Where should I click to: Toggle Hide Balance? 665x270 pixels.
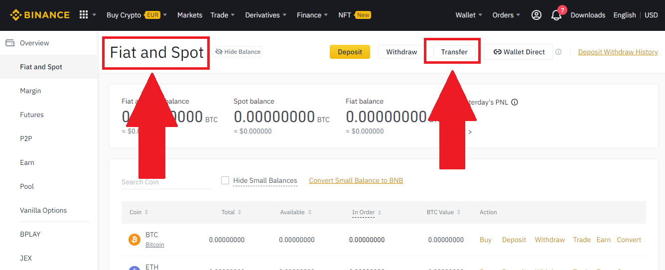click(x=238, y=52)
